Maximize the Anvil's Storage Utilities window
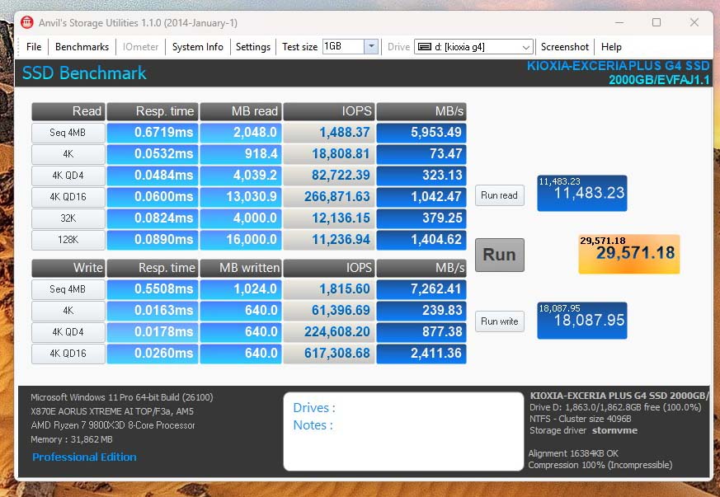720x497 pixels. [656, 22]
